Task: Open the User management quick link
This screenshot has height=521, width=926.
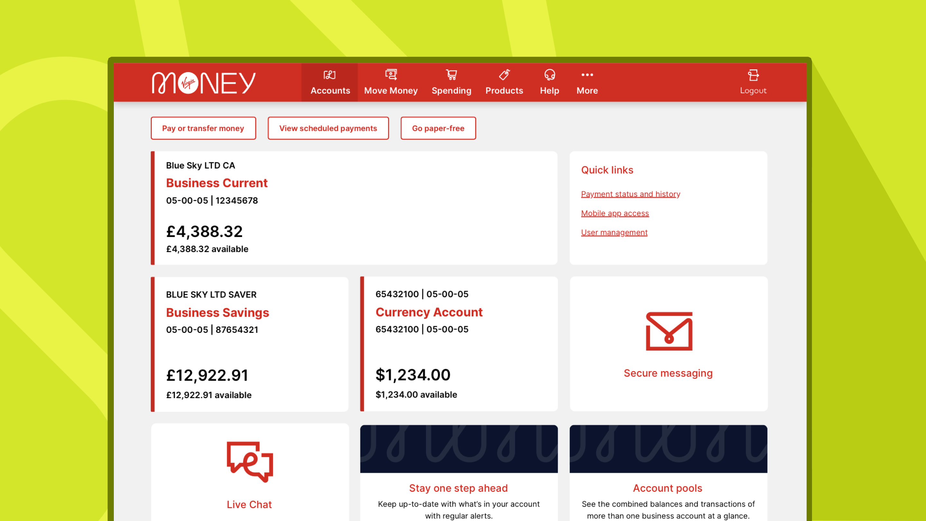Action: 614,233
